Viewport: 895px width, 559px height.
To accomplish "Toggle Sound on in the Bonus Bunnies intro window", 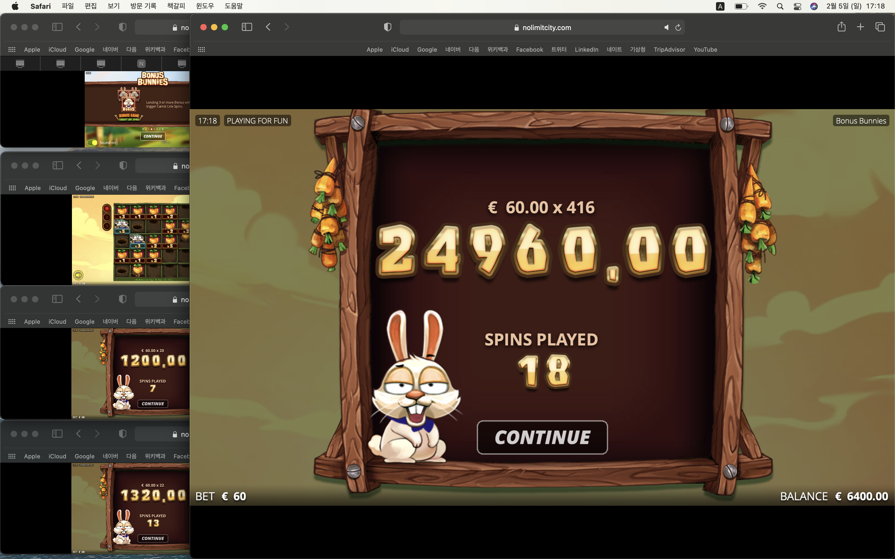I will (x=92, y=143).
